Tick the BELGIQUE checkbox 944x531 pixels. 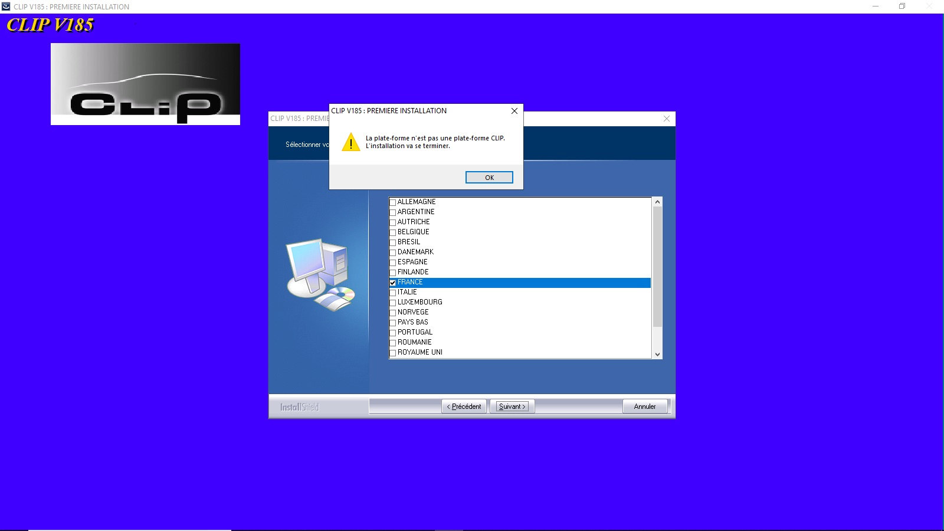[x=393, y=232]
